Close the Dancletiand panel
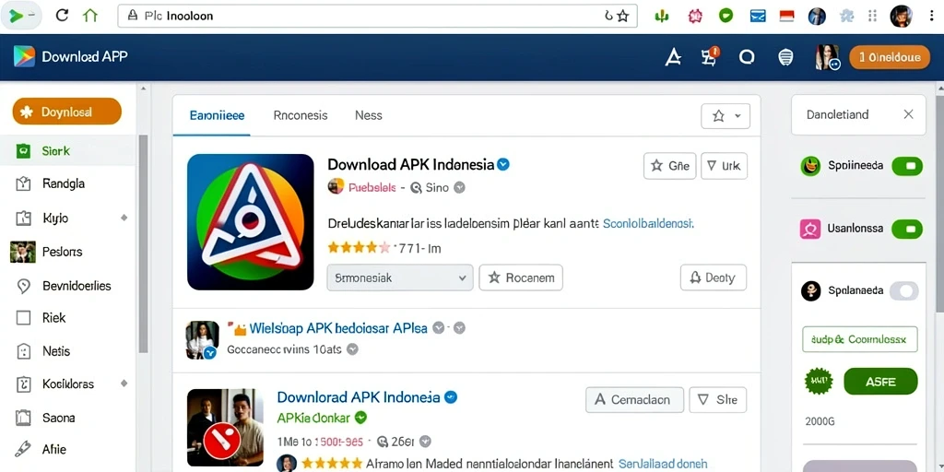 (x=908, y=114)
